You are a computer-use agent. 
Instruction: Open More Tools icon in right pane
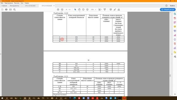[x=175, y=56]
